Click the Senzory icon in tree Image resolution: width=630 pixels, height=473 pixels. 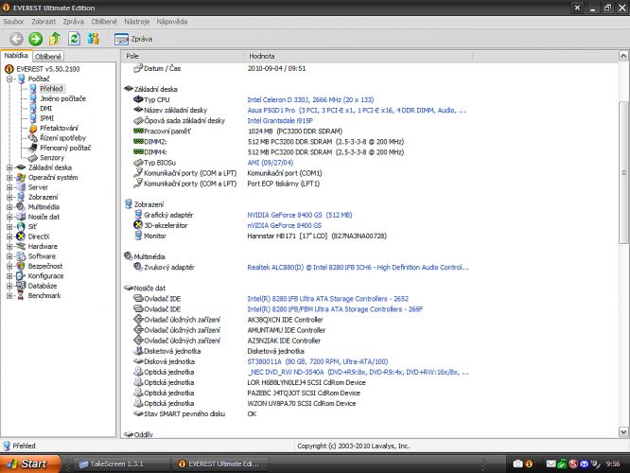pos(33,158)
